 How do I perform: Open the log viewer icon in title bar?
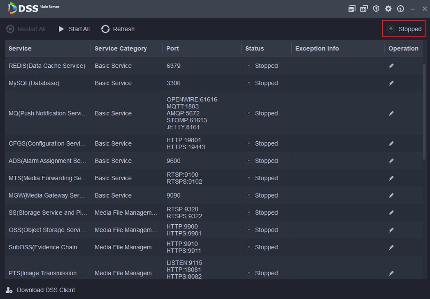point(352,9)
